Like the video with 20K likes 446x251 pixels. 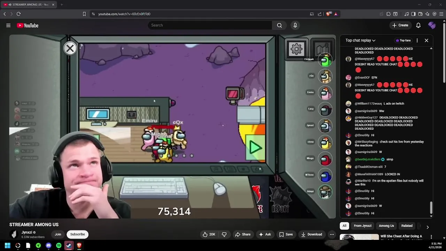[x=209, y=234]
